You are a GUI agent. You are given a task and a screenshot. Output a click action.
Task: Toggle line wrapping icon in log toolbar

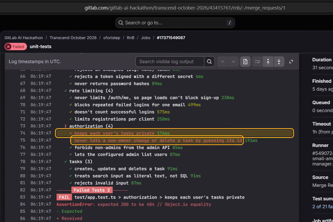pos(257,62)
